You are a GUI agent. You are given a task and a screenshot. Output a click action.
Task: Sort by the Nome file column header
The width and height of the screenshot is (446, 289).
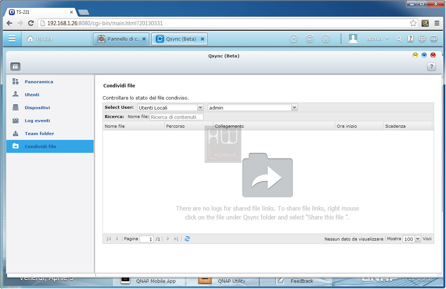(134, 126)
